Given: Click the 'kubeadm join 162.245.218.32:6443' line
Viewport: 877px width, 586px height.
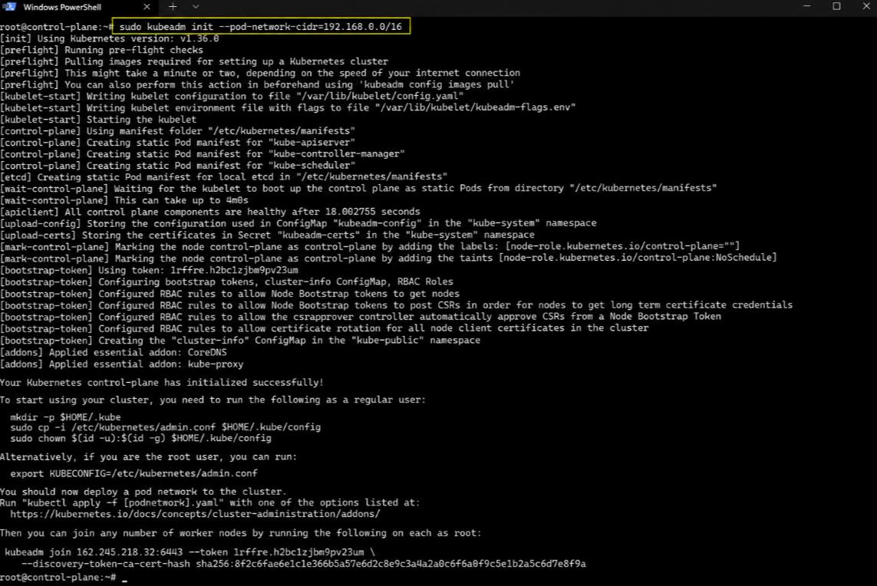Looking at the screenshot, I should point(190,552).
